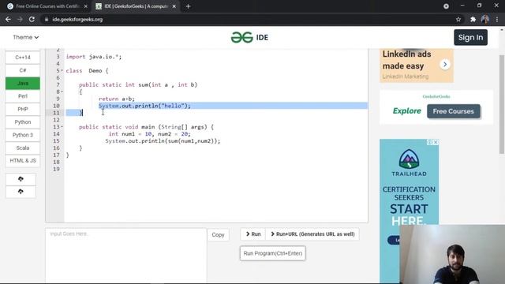Click the Explore link
Image resolution: width=505 pixels, height=284 pixels.
tap(407, 111)
